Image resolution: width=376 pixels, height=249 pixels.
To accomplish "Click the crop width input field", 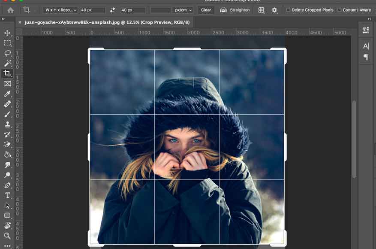I will point(93,10).
